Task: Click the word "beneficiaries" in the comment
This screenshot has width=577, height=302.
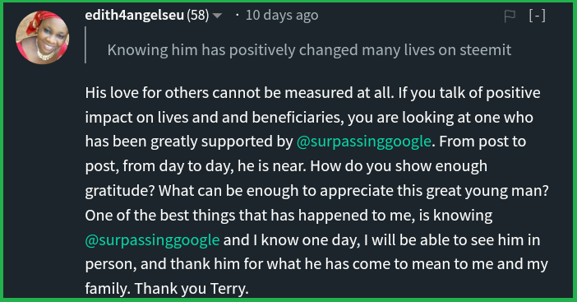Action: (298, 118)
